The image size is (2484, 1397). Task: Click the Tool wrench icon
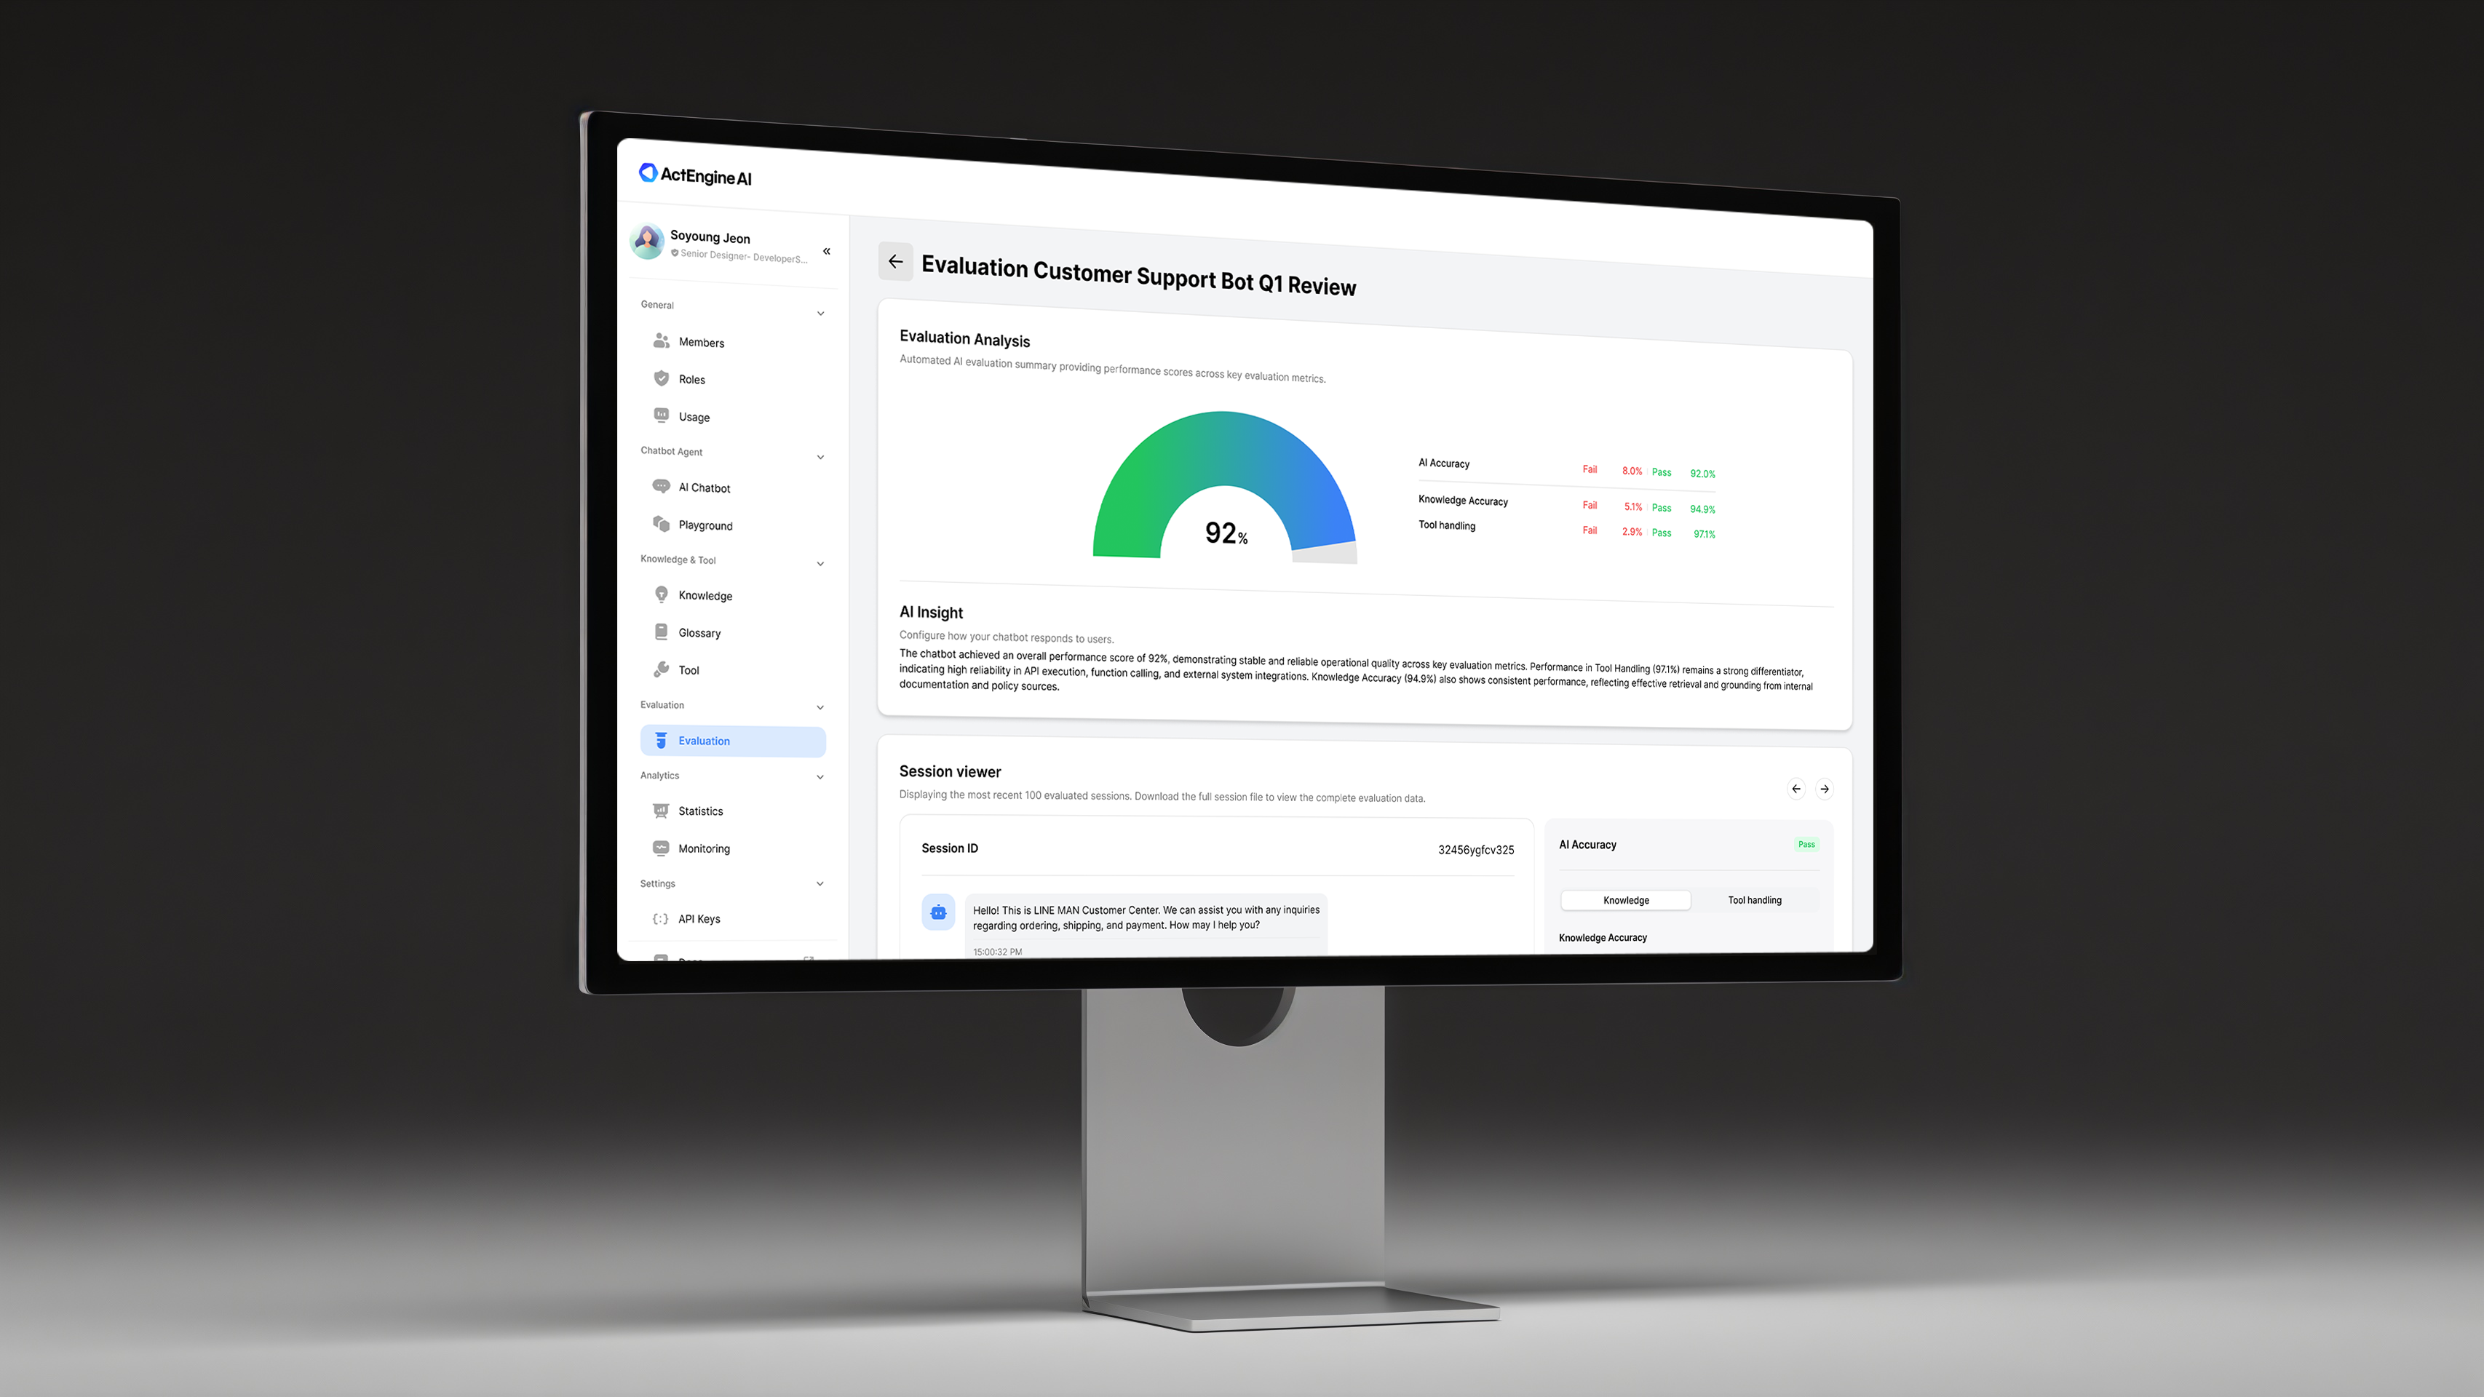point(662,669)
